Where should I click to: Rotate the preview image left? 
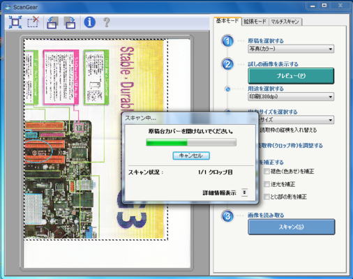(52, 22)
